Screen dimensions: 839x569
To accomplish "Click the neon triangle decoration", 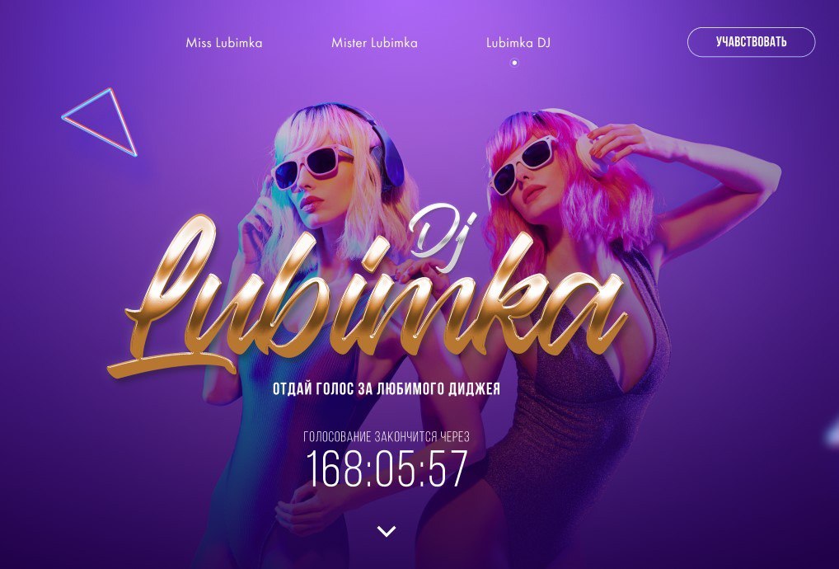I will click(101, 121).
